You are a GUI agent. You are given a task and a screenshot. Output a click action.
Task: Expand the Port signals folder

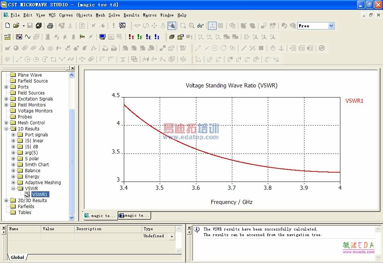tap(13, 134)
